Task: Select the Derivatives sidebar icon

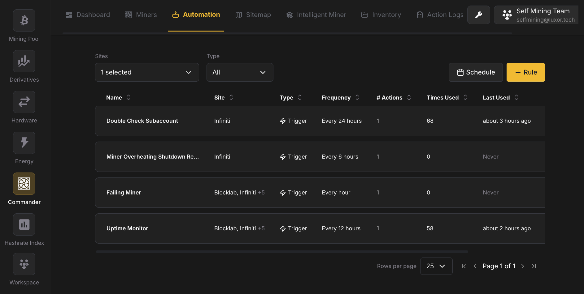Action: tap(24, 61)
